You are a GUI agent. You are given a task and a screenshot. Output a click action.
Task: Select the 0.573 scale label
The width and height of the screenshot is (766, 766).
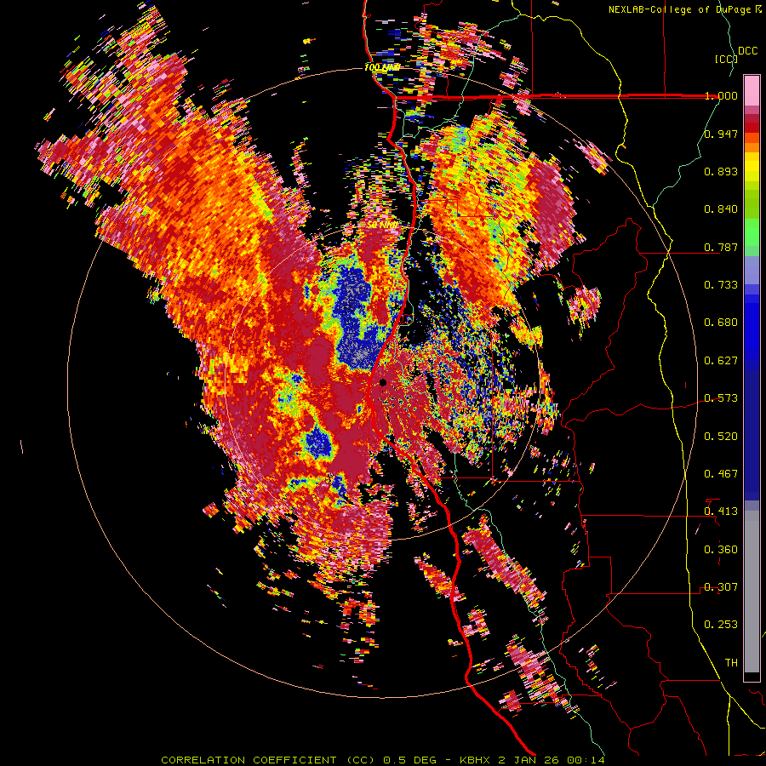(721, 398)
